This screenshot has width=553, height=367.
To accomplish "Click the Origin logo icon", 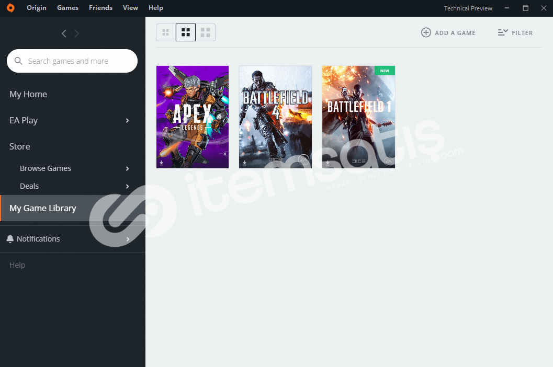I will pyautogui.click(x=10, y=8).
